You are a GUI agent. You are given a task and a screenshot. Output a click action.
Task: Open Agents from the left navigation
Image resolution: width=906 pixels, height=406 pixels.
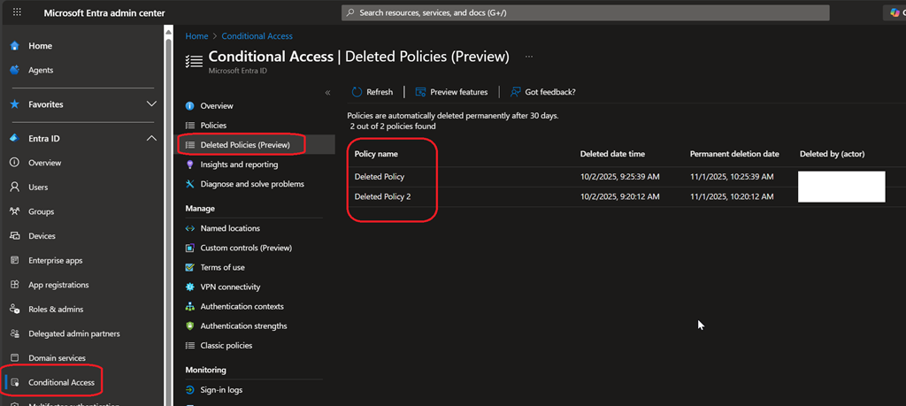tap(40, 70)
